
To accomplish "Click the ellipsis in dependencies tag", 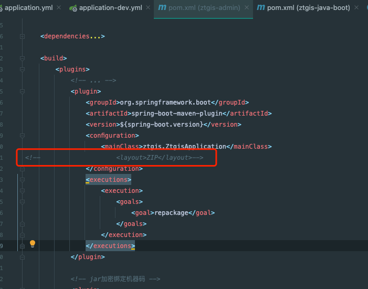I will click(95, 36).
